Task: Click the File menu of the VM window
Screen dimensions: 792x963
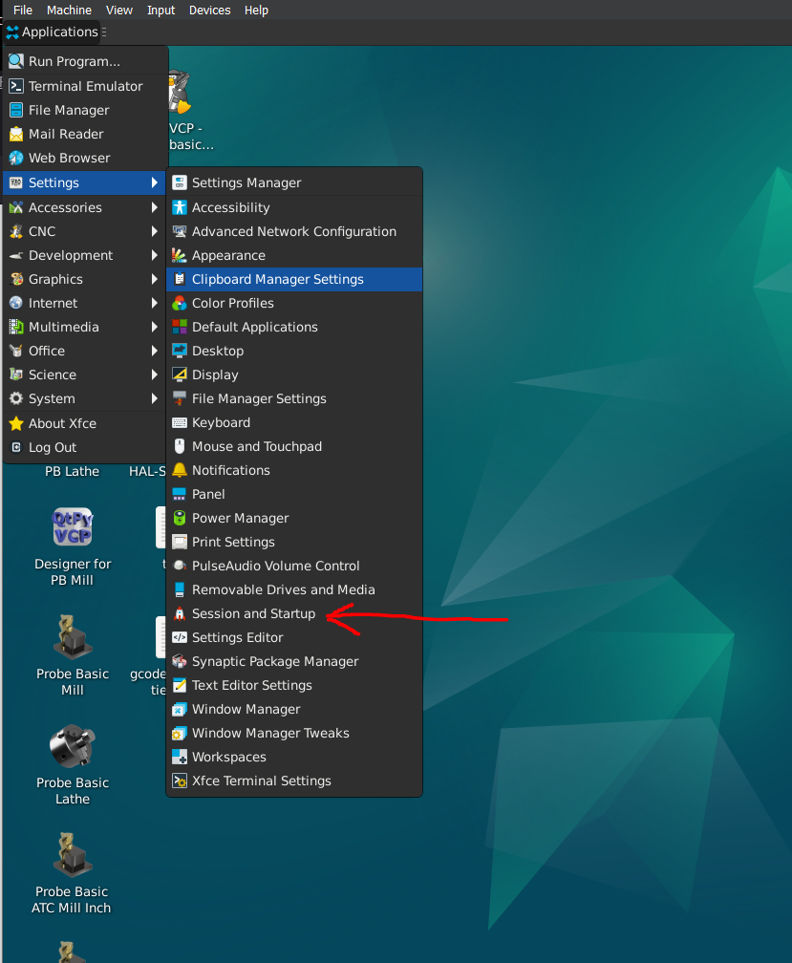Action: click(23, 10)
